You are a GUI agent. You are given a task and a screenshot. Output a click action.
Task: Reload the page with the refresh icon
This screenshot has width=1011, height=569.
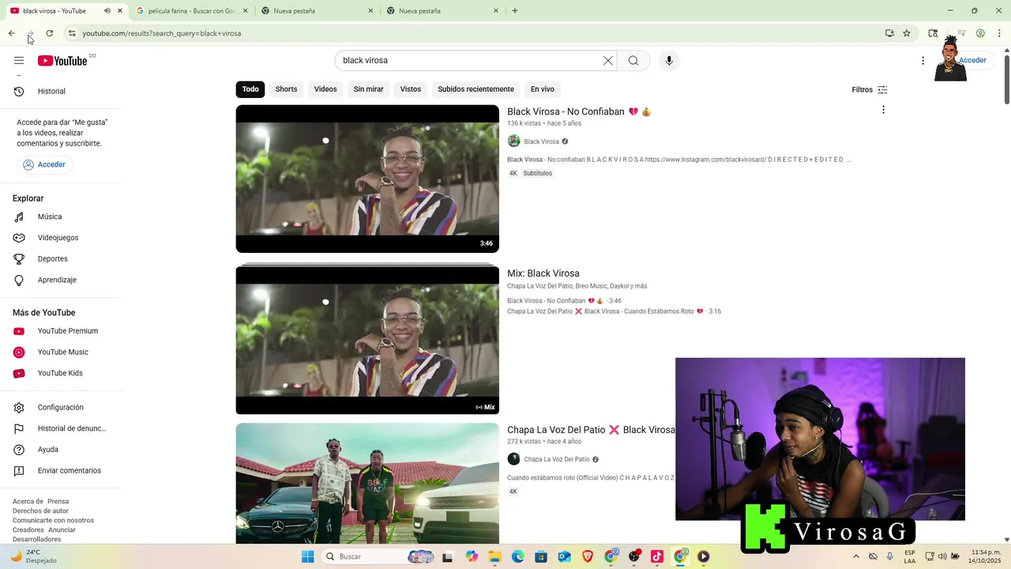click(x=49, y=33)
